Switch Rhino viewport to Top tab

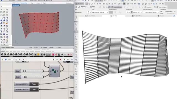coord(32,3)
